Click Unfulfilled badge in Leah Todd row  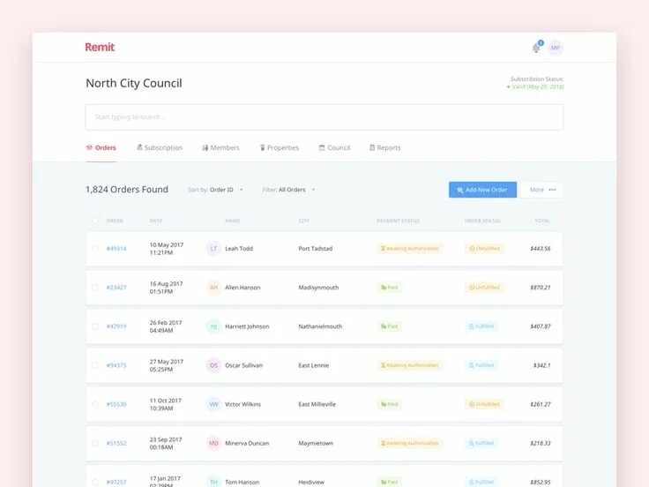pos(484,249)
